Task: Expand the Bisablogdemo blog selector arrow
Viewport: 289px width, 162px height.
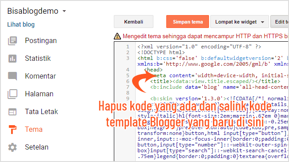Action: click(x=64, y=11)
